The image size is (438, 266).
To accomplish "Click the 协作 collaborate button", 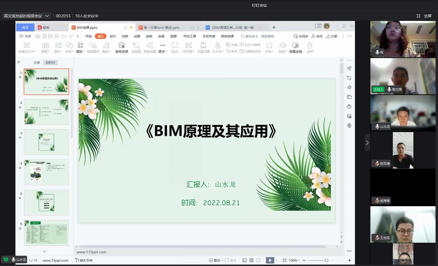I will pos(317,36).
